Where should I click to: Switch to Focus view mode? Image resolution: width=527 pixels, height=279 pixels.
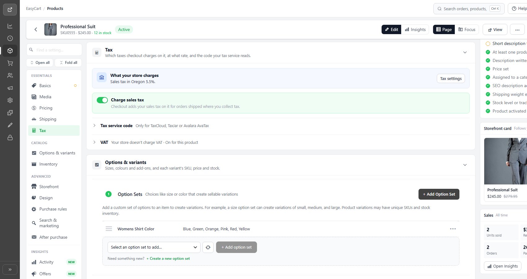coord(467,29)
